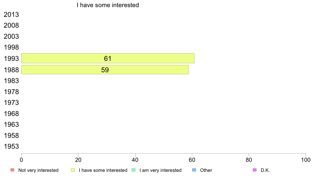Viewport: 313px width, 194px height.
Task: Click the I am very interested legend text
Action: pos(160,170)
